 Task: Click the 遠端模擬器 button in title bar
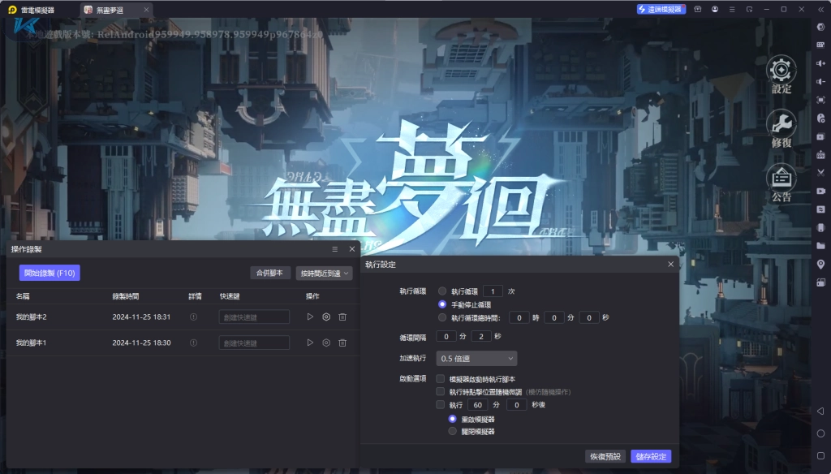(x=661, y=9)
